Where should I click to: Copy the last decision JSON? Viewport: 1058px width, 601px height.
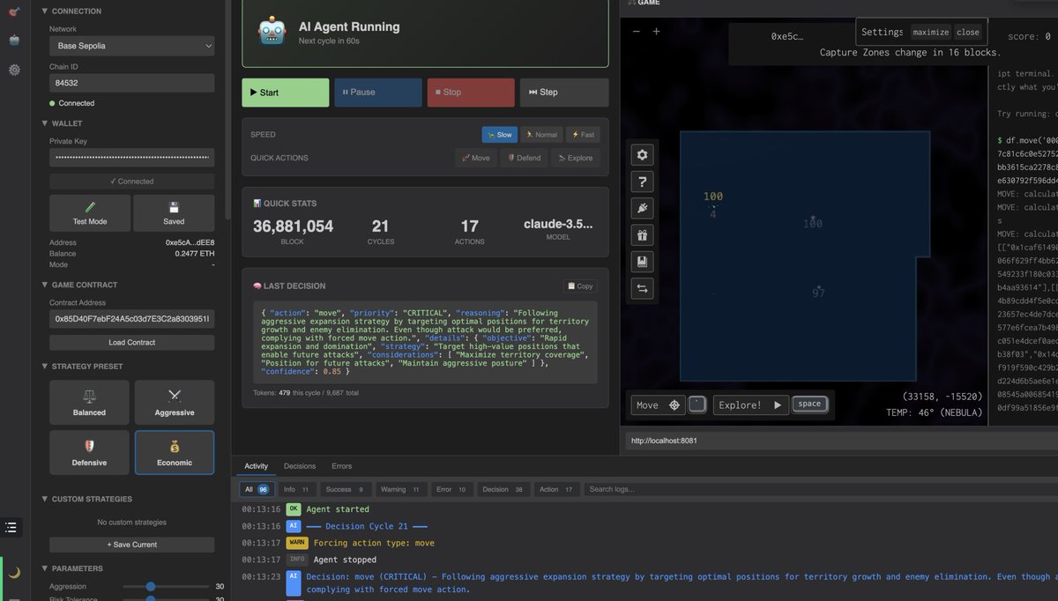580,286
